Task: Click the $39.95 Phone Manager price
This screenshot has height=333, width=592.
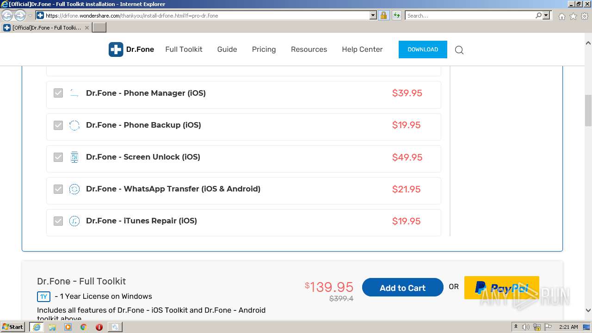Action: pos(407,93)
